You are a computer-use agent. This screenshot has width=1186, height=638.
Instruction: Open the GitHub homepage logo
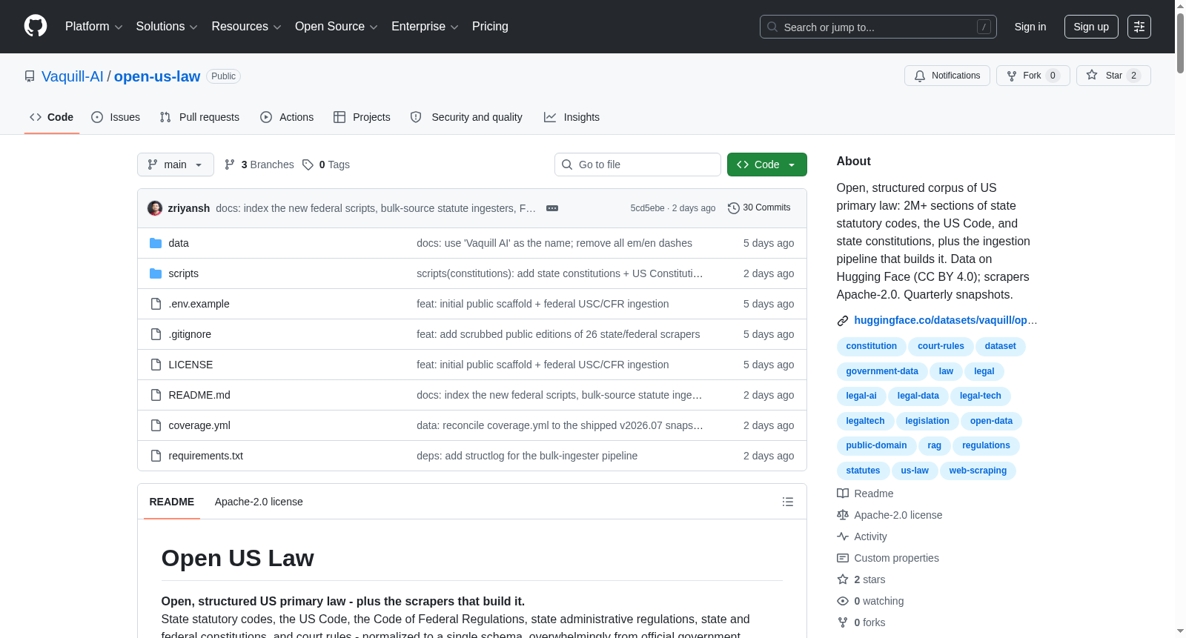pos(36,27)
